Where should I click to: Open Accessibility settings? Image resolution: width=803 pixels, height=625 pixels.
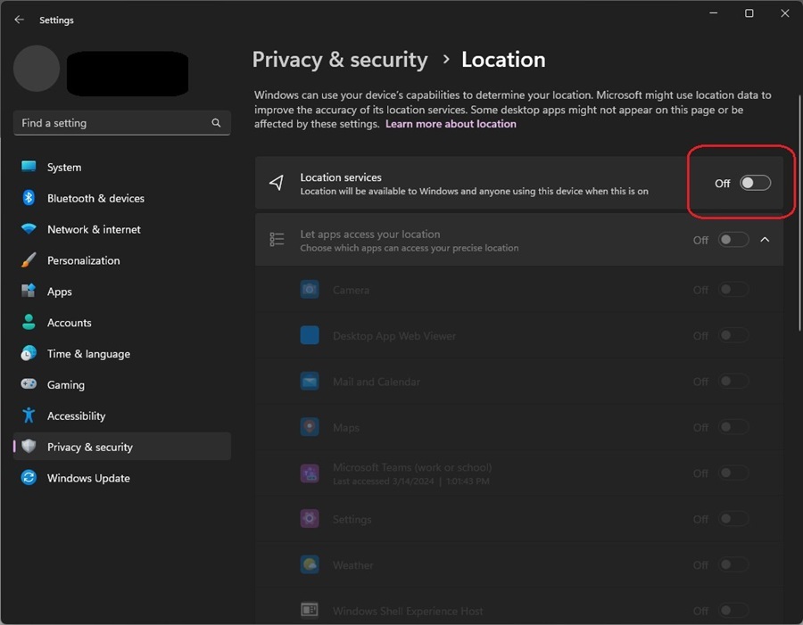(76, 415)
